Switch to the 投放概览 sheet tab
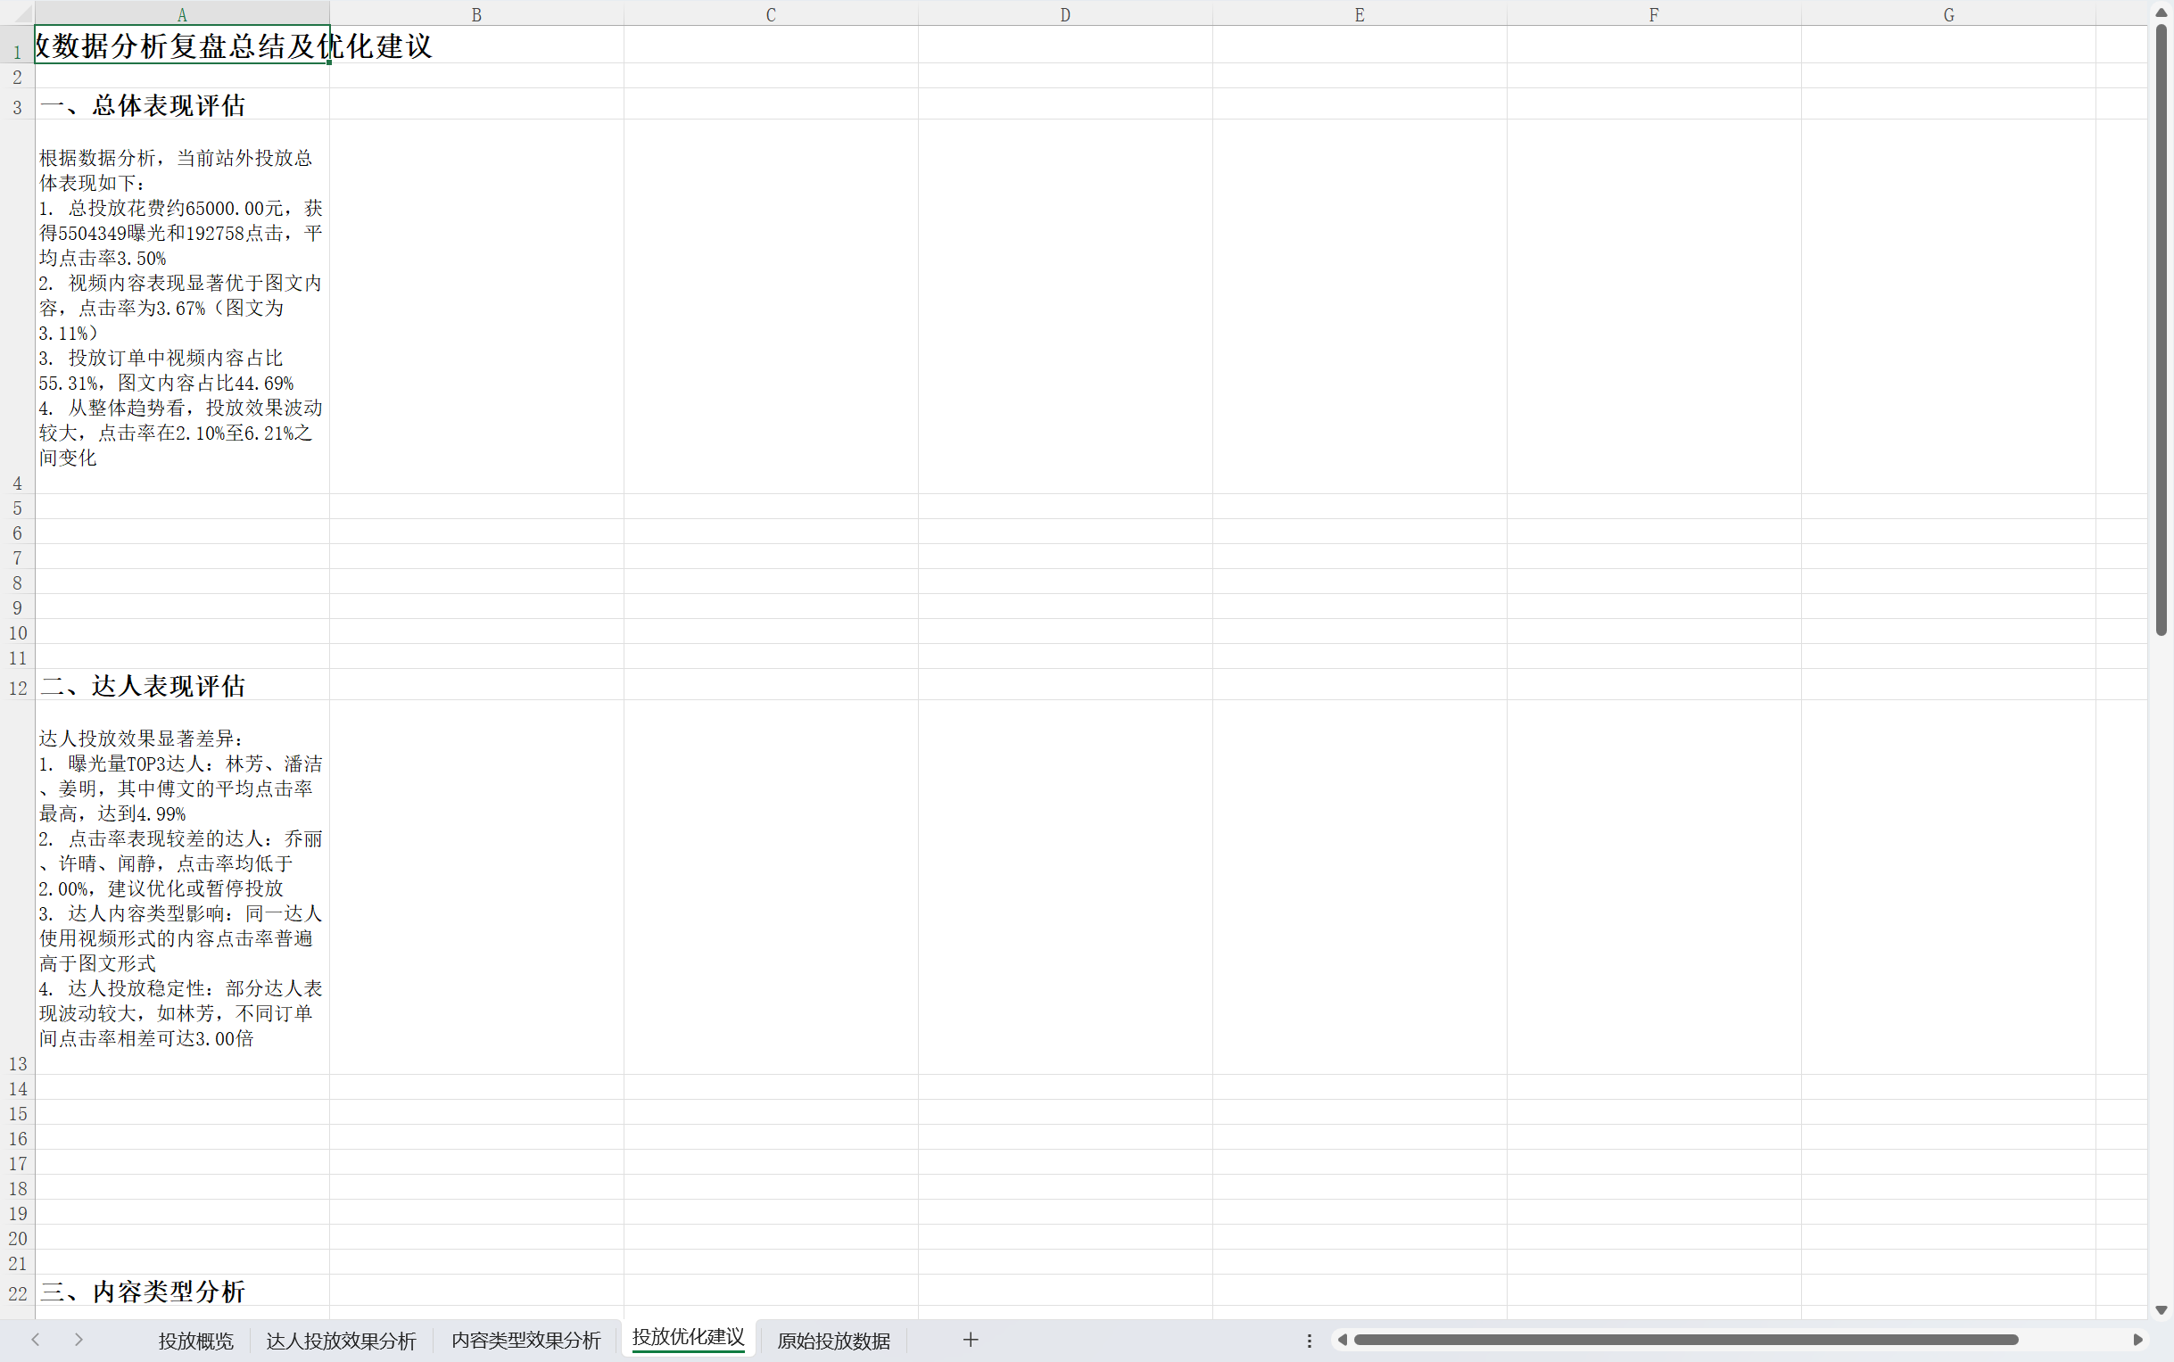 [x=195, y=1341]
